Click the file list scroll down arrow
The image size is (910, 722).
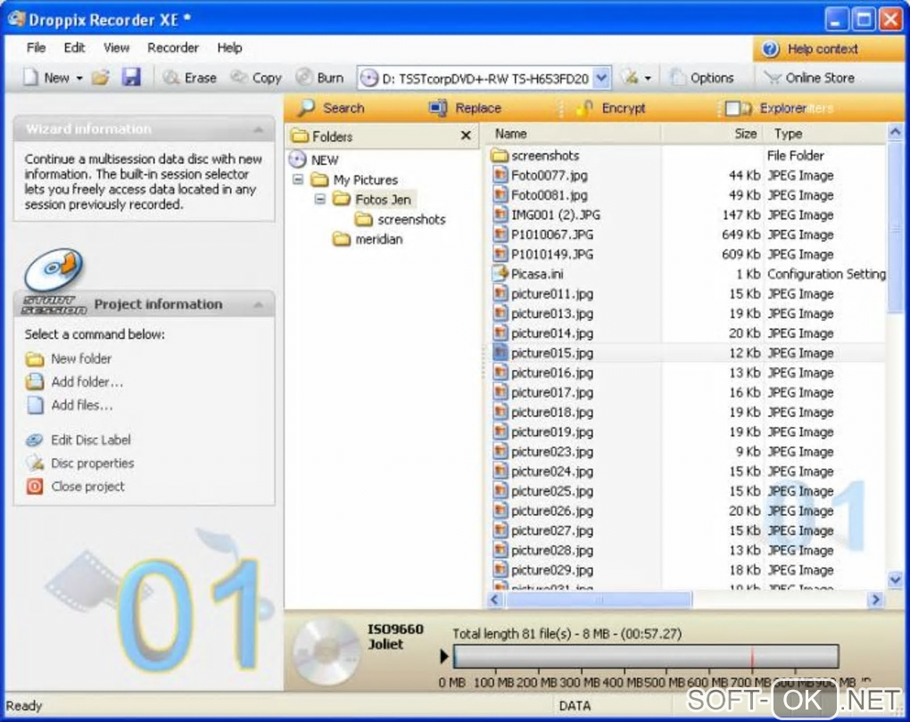(x=895, y=578)
